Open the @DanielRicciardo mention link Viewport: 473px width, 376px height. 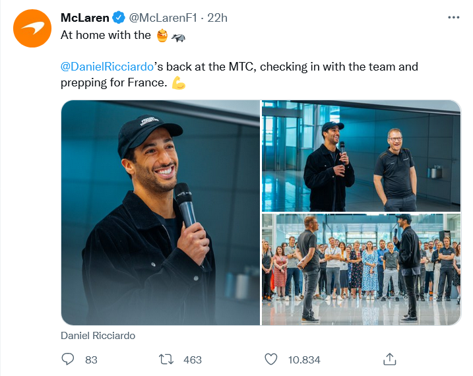coord(107,67)
